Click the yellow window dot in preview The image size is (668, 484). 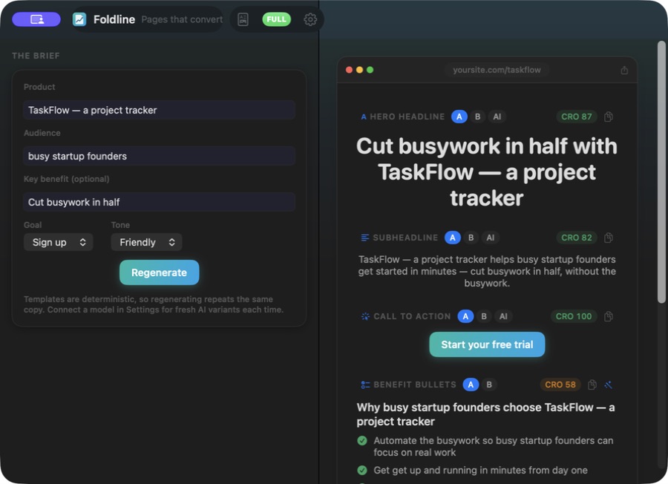[359, 70]
